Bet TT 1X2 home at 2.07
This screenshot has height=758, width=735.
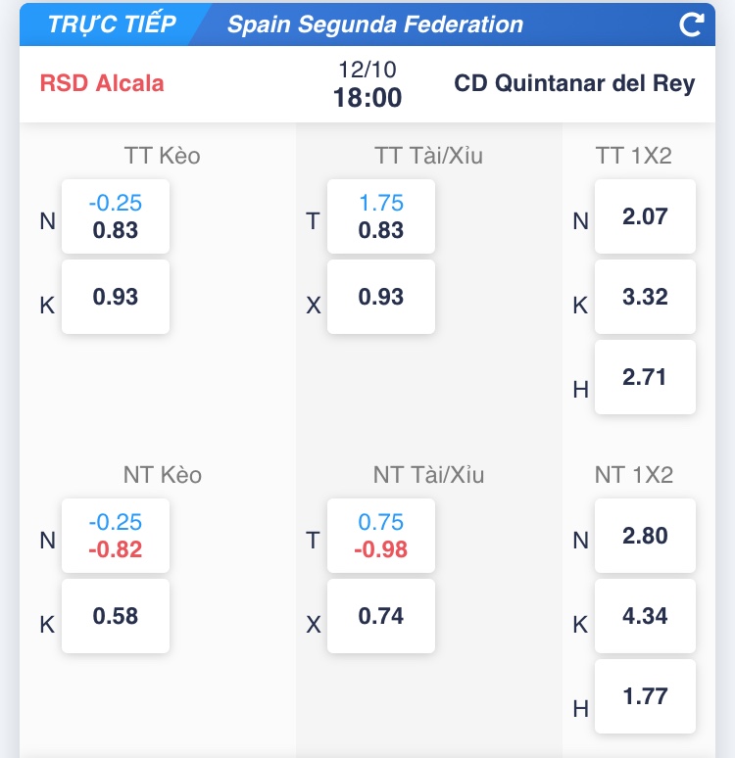(645, 216)
